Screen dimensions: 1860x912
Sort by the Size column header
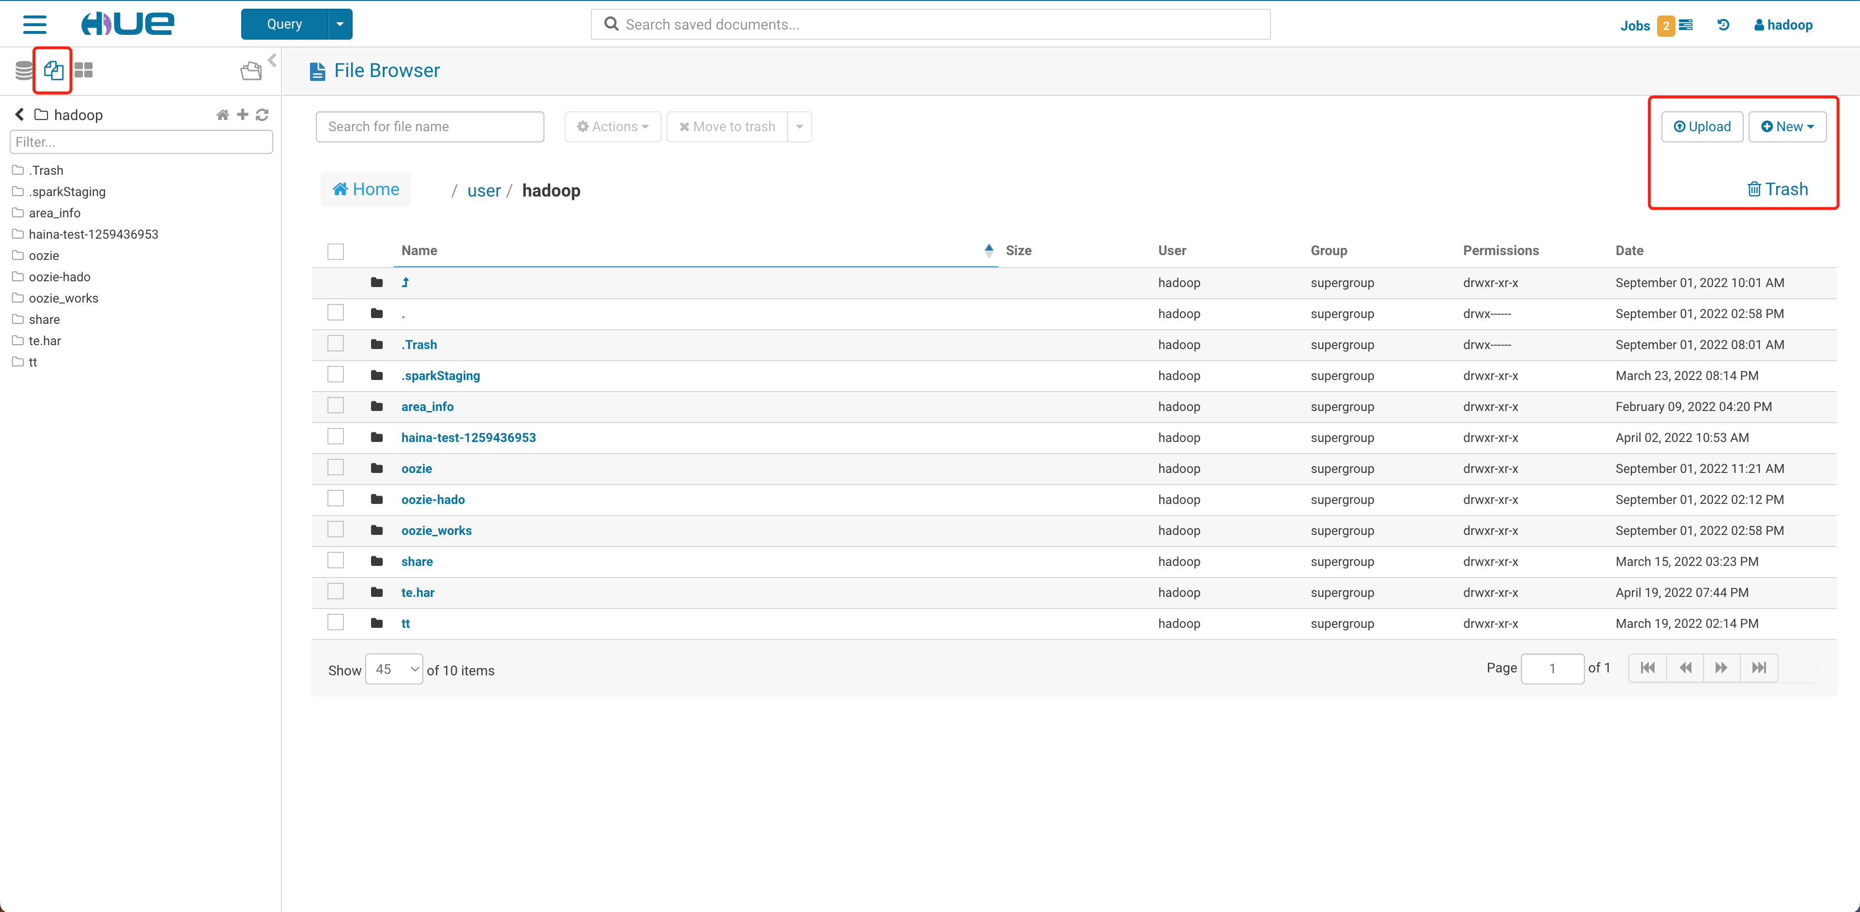tap(1018, 250)
